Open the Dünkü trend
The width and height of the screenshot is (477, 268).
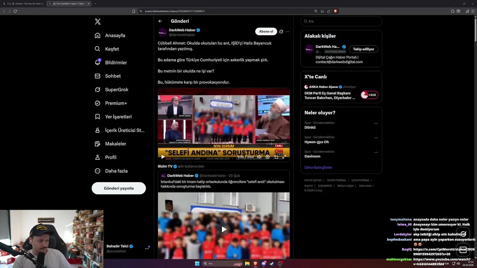pyautogui.click(x=310, y=127)
